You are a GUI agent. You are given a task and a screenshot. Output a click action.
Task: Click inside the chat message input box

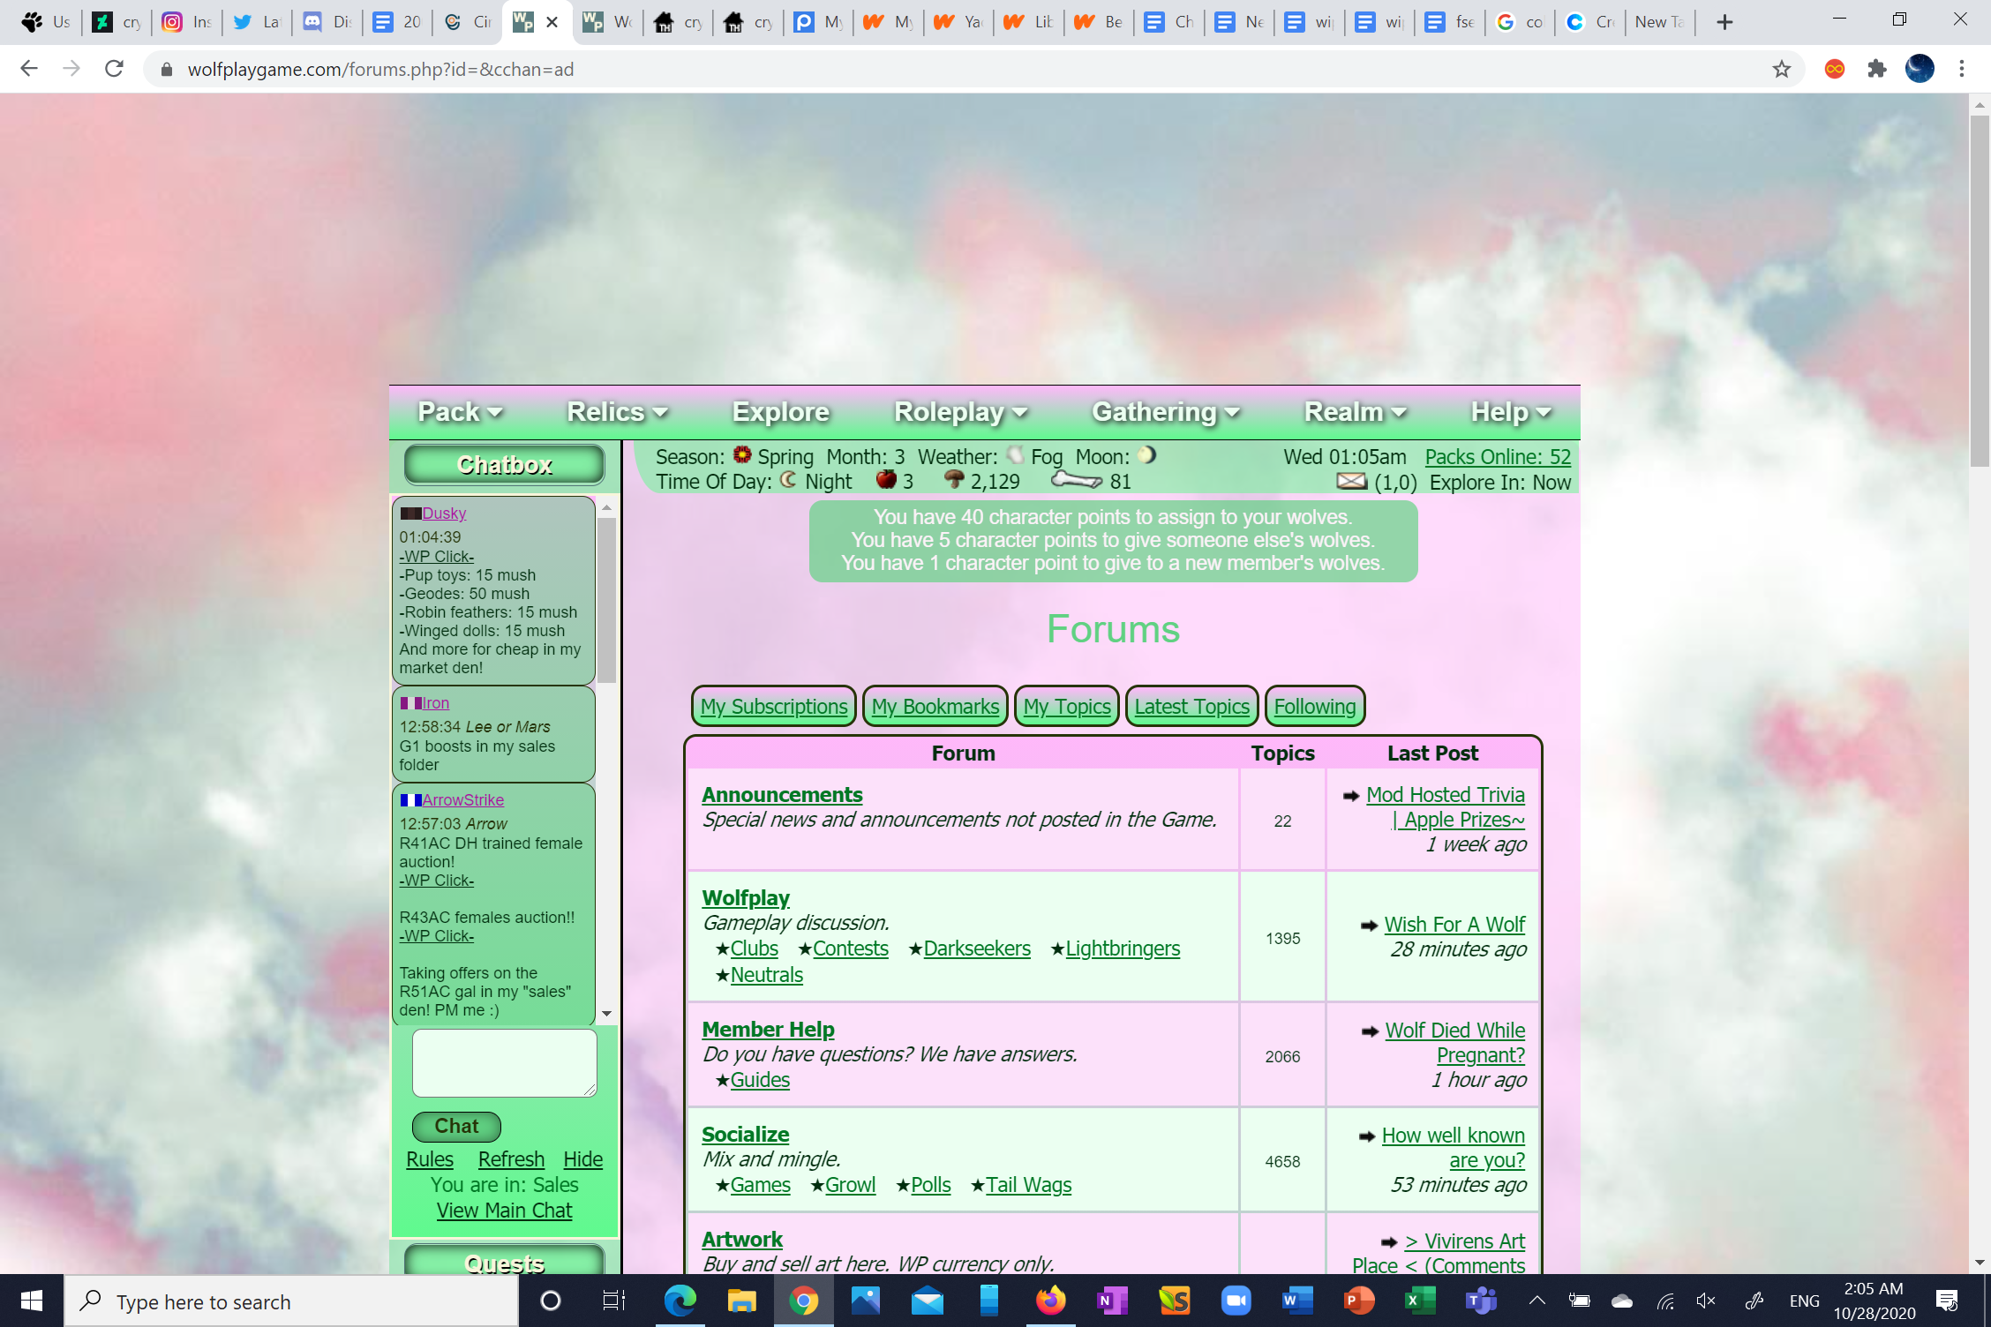pyautogui.click(x=504, y=1063)
